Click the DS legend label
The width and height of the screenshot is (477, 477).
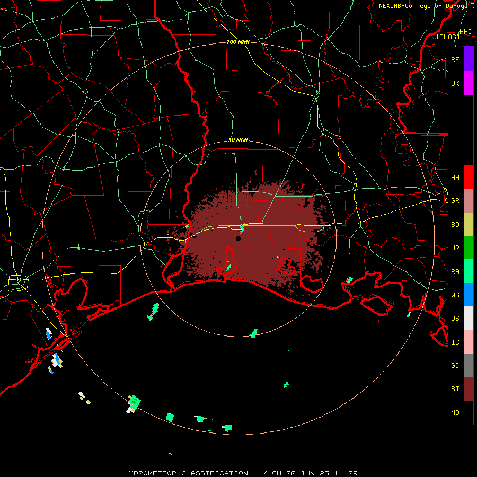pos(455,319)
